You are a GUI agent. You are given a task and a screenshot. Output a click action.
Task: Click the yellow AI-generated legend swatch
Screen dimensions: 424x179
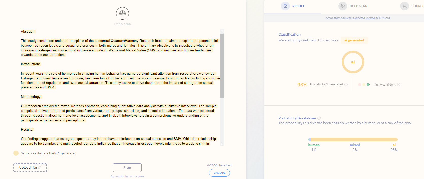click(x=16, y=153)
